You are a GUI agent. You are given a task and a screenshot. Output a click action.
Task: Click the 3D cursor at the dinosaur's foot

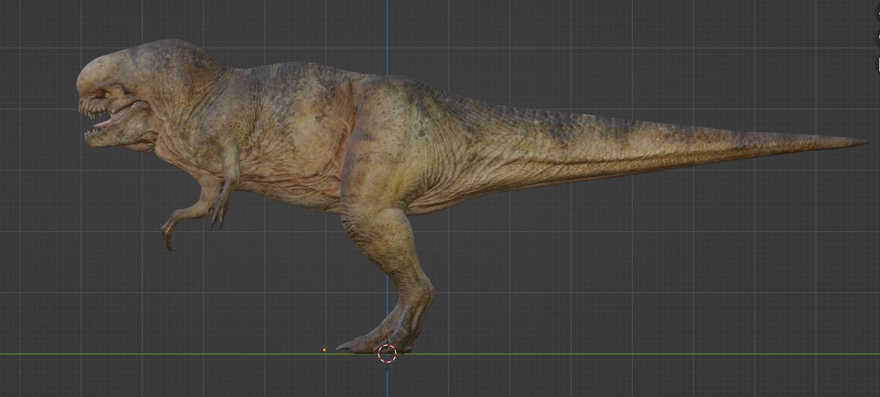387,355
